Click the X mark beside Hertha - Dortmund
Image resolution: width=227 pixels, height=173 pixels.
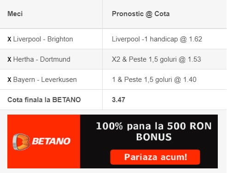pyautogui.click(x=9, y=59)
